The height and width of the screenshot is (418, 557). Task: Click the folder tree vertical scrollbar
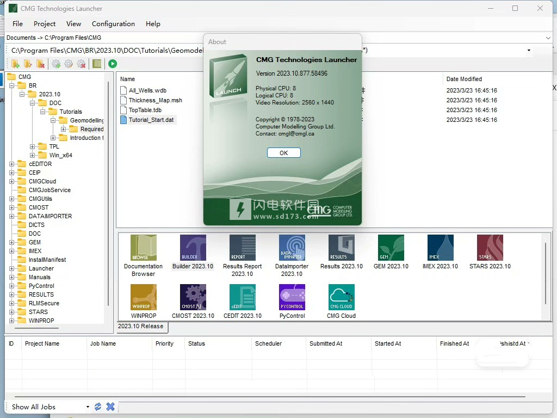coord(108,194)
